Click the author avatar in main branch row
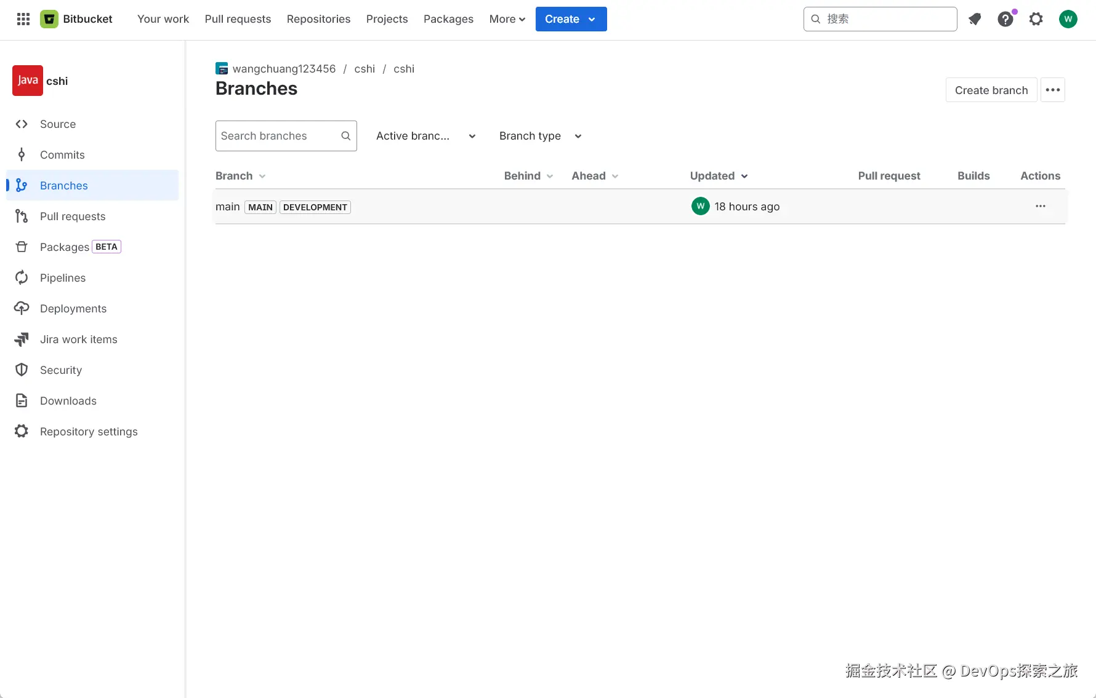This screenshot has width=1096, height=698. pos(701,207)
